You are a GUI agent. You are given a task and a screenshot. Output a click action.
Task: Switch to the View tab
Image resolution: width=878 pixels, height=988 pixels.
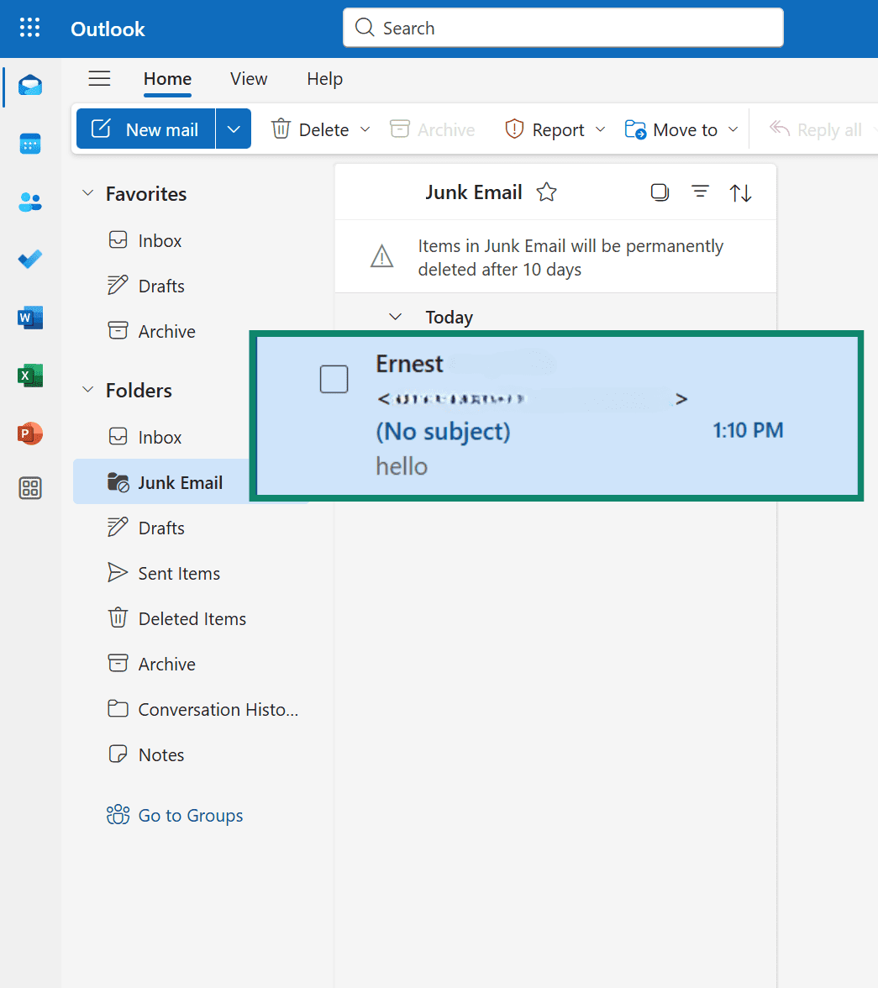248,78
